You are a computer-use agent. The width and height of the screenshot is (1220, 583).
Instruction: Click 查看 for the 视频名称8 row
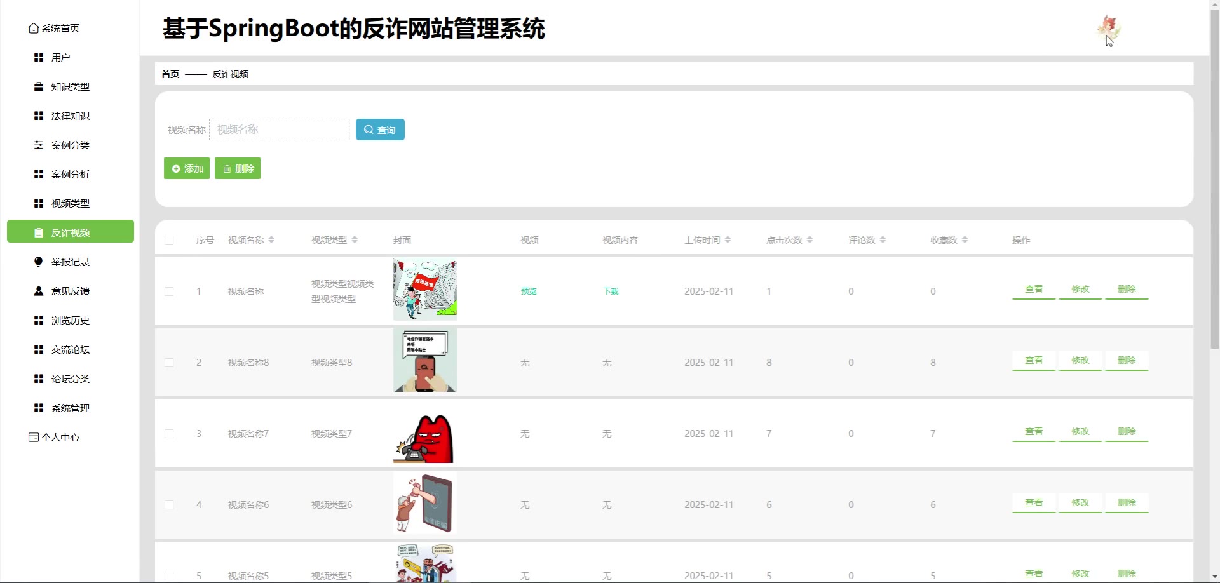(1034, 361)
